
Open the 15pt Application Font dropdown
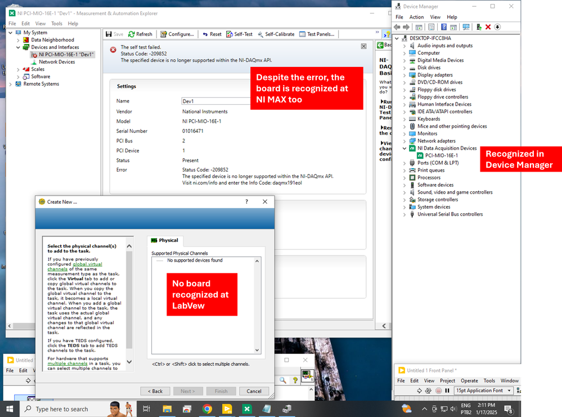[x=484, y=391]
